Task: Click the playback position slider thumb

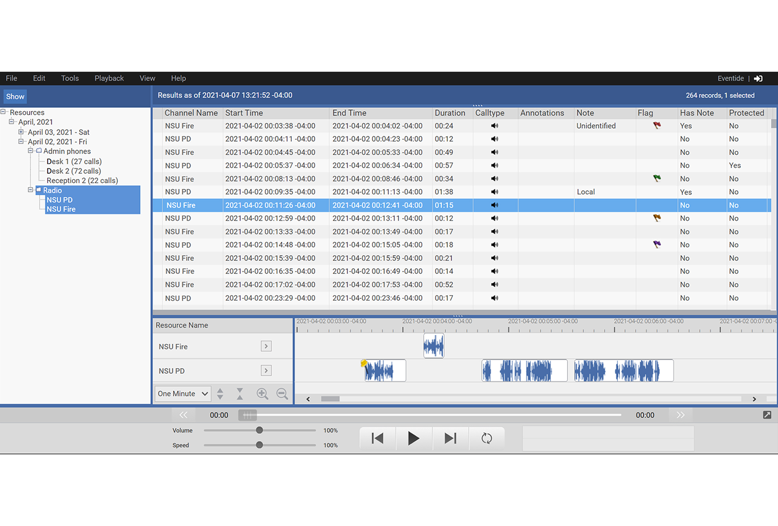Action: [x=247, y=415]
